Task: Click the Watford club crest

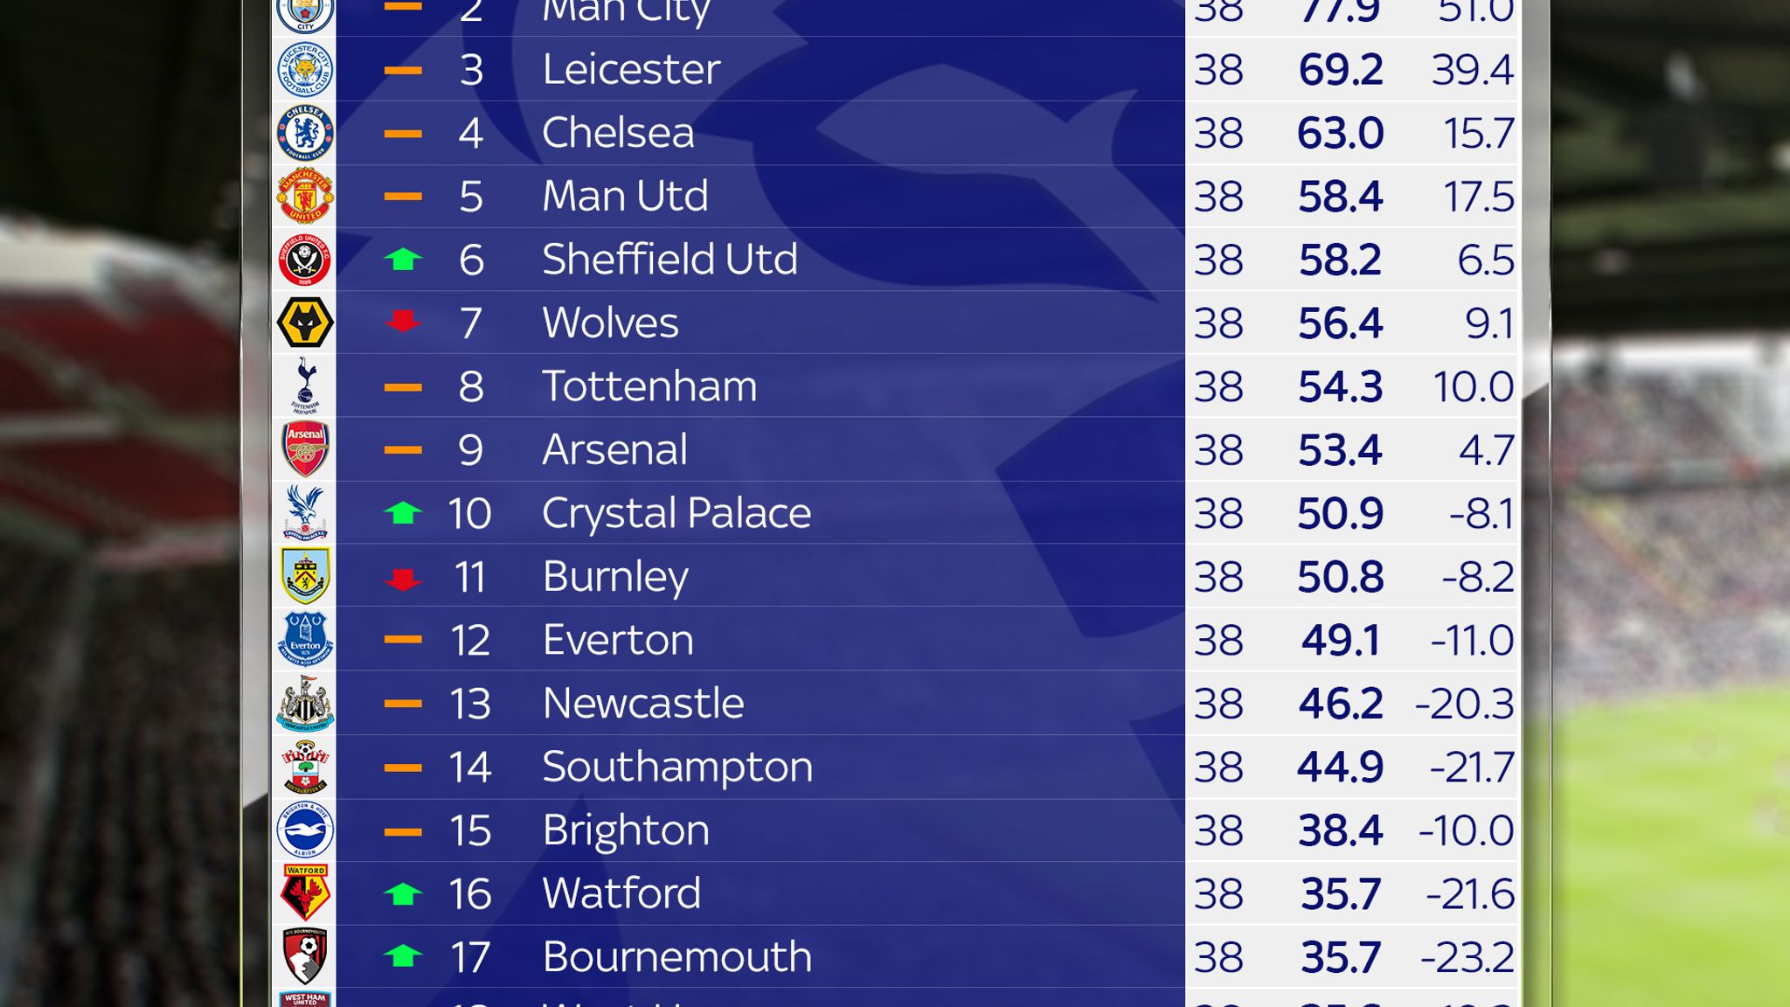Action: pyautogui.click(x=305, y=892)
